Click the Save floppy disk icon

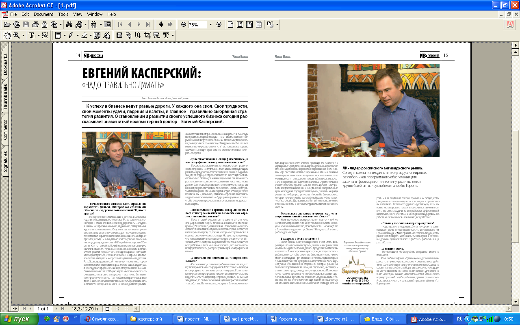click(26, 24)
